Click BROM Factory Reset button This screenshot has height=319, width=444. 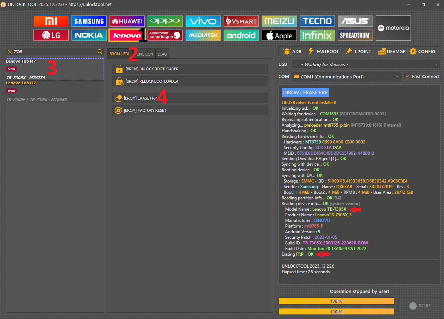pos(190,110)
